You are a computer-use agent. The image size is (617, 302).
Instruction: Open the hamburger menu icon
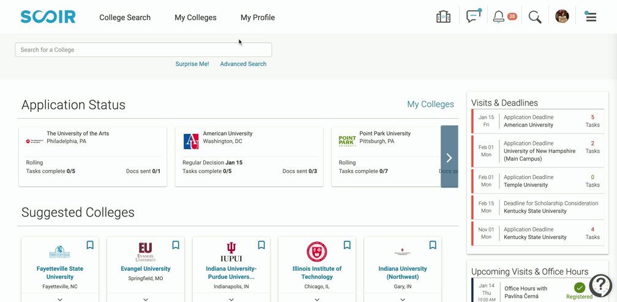tap(591, 17)
